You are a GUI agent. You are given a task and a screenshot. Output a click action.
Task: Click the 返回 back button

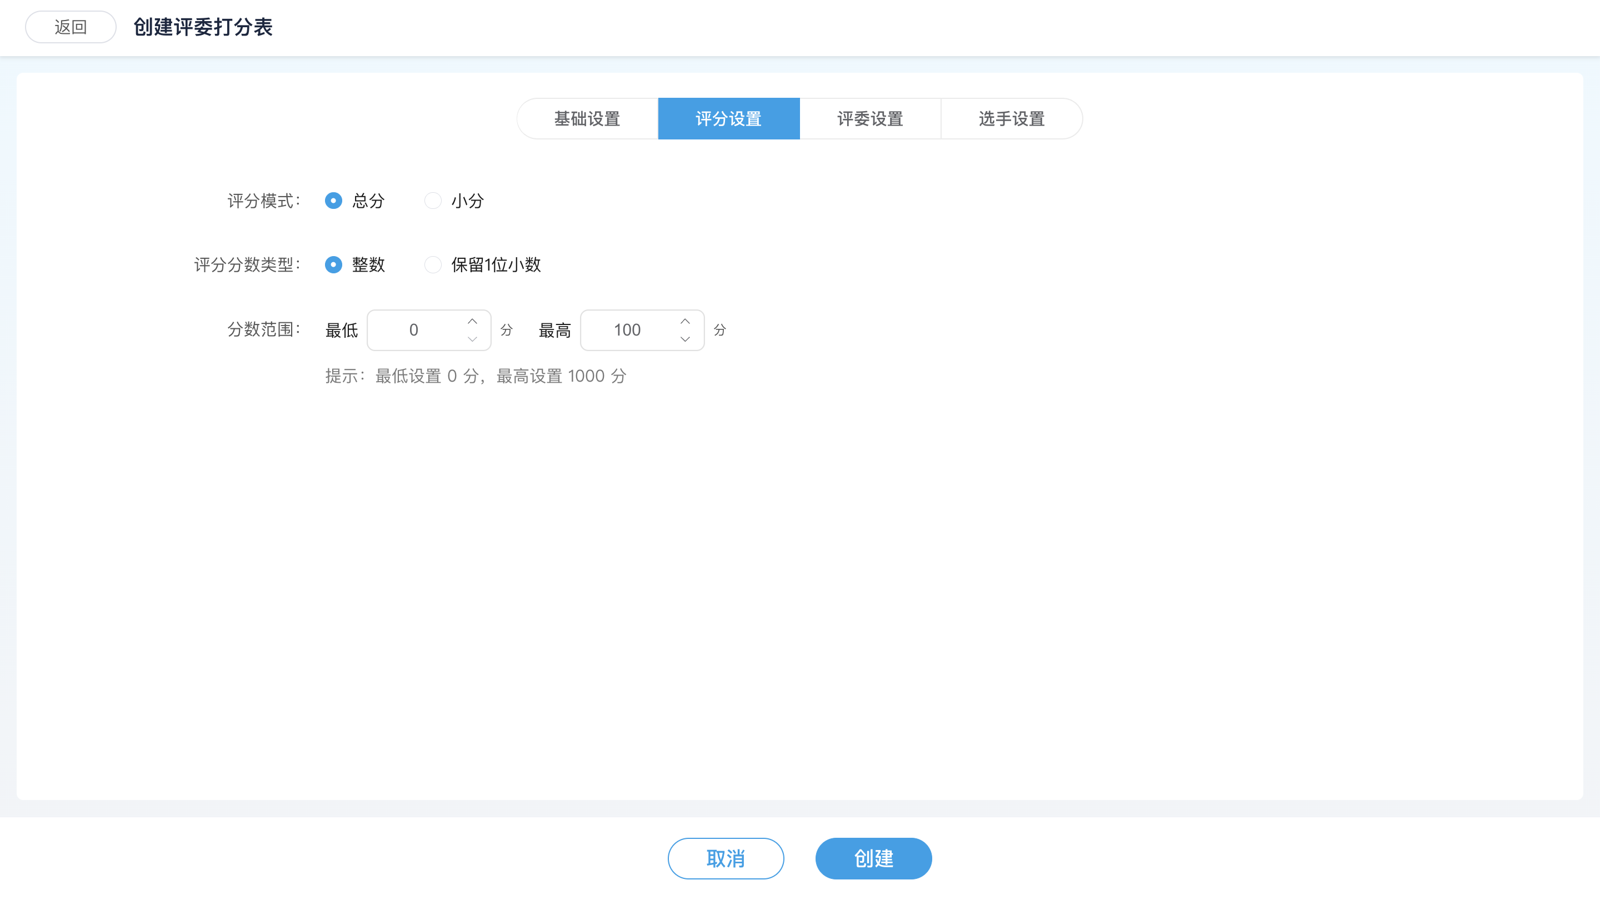pyautogui.click(x=70, y=27)
